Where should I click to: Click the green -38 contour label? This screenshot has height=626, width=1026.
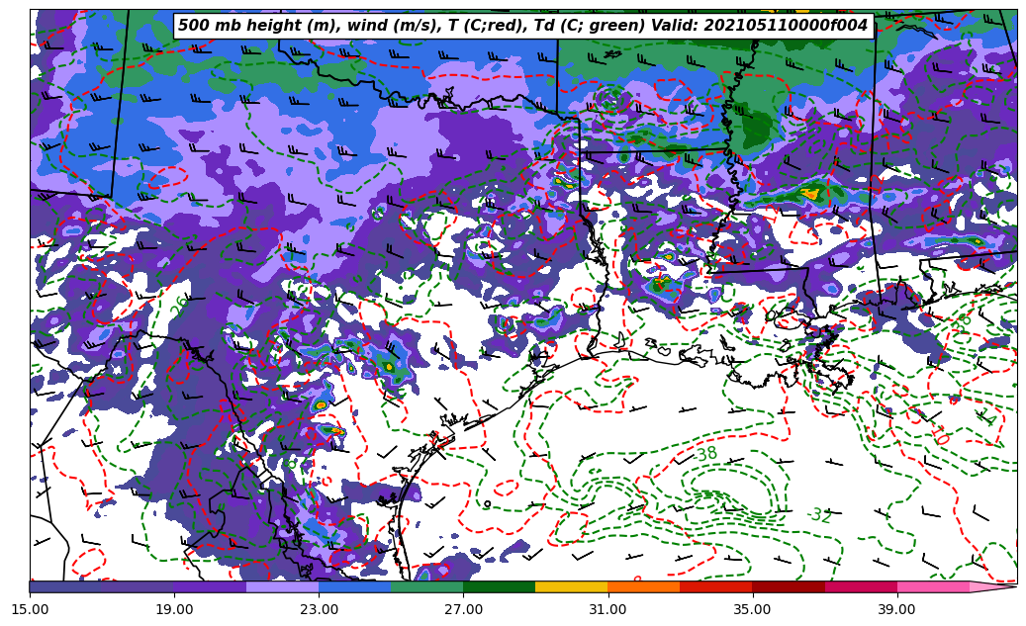point(704,455)
